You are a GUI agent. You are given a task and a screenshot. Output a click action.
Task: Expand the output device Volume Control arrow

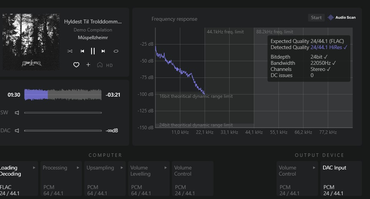(314, 168)
